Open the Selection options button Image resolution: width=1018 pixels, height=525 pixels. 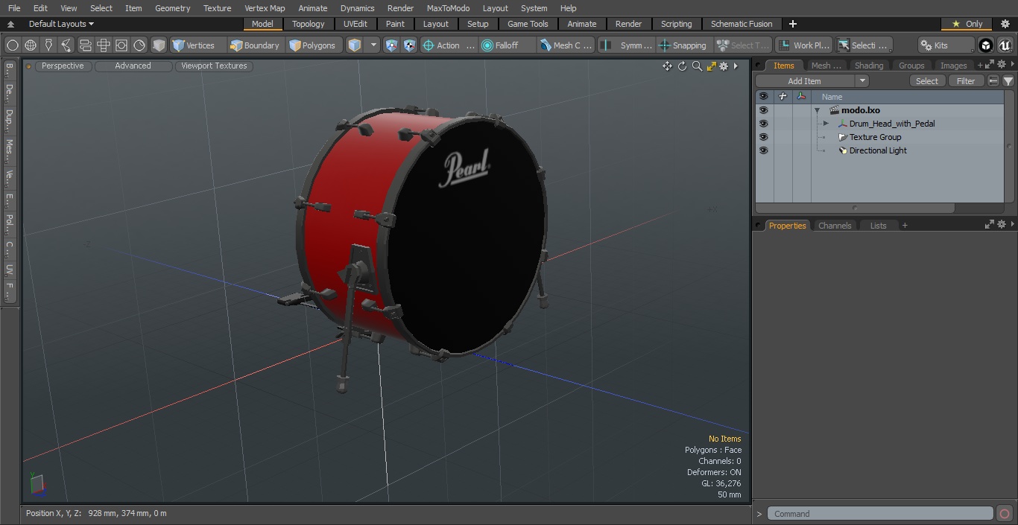(863, 45)
